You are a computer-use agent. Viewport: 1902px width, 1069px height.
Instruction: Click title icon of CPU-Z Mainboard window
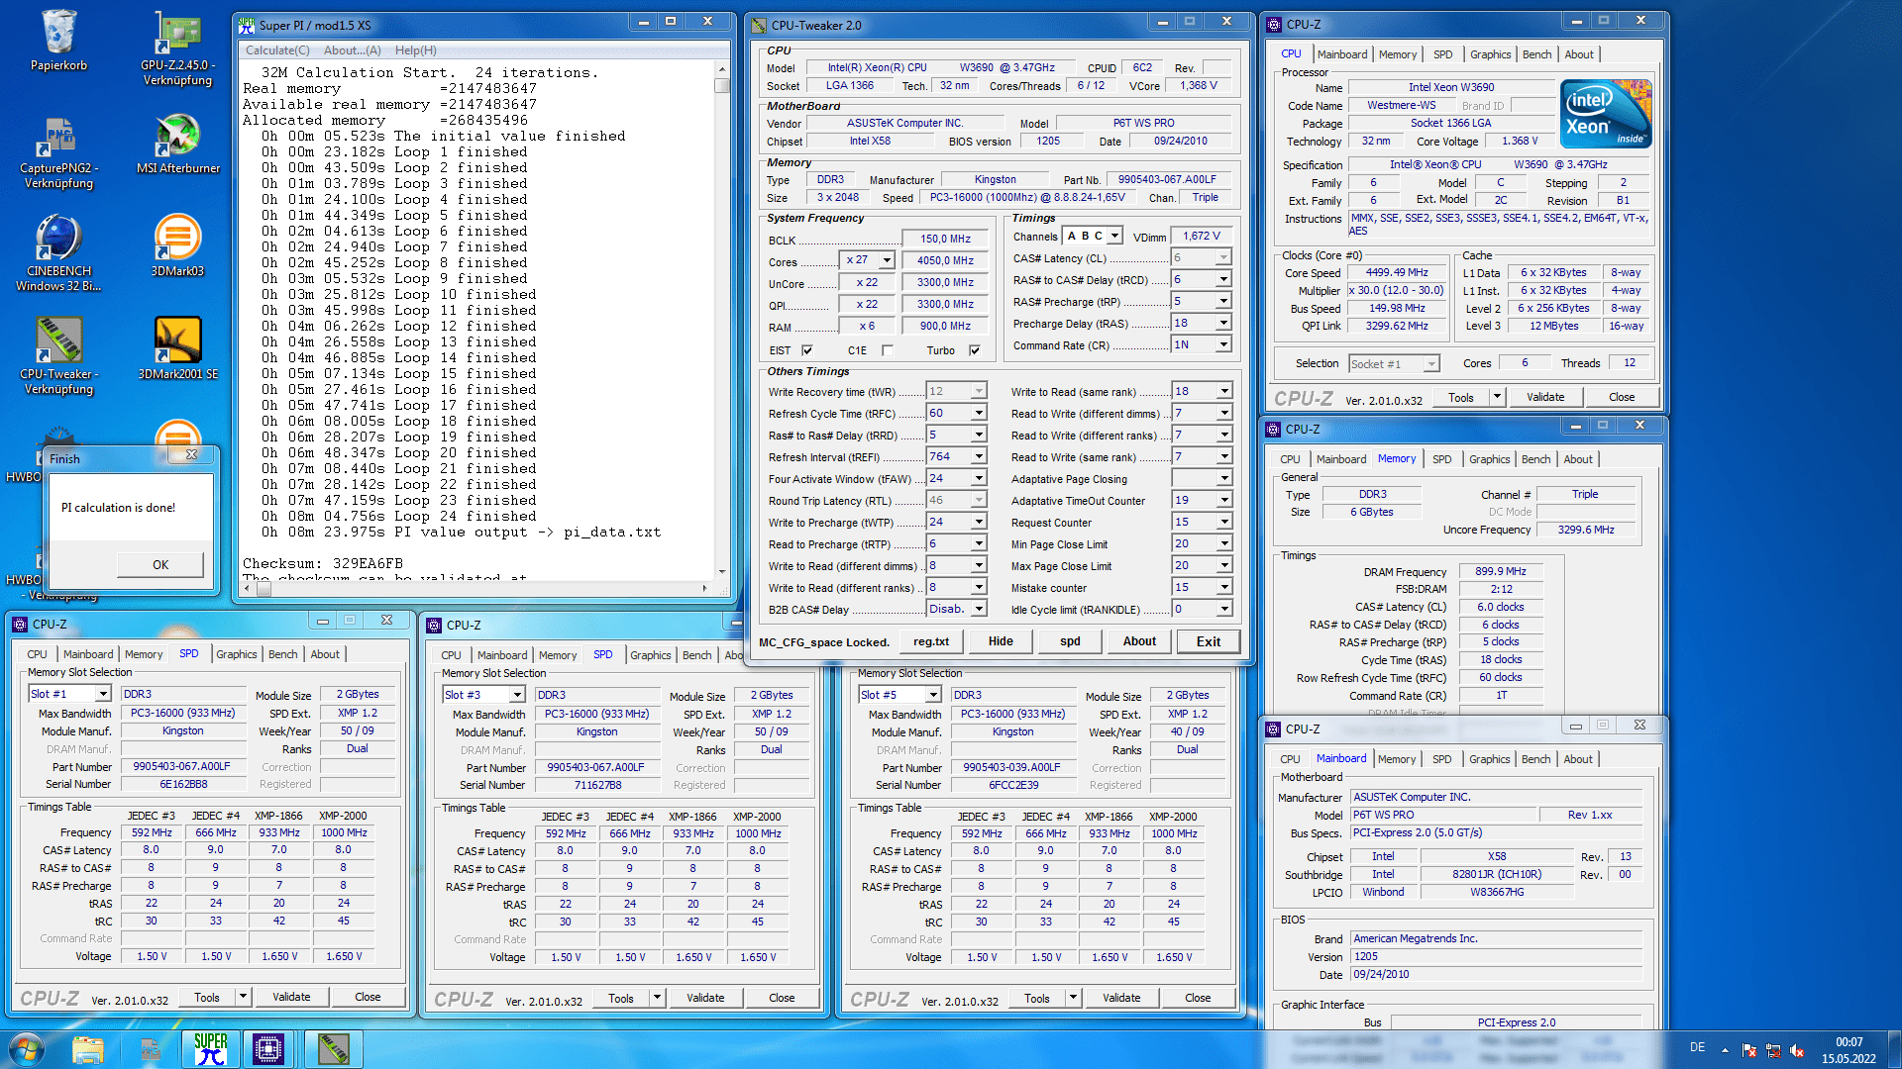(x=1274, y=729)
